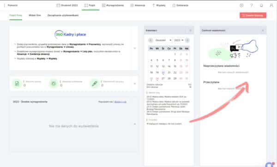Click the 2023 Średnie wynagrodzenie title
Image resolution: width=277 pixels, height=167 pixels.
[30, 101]
